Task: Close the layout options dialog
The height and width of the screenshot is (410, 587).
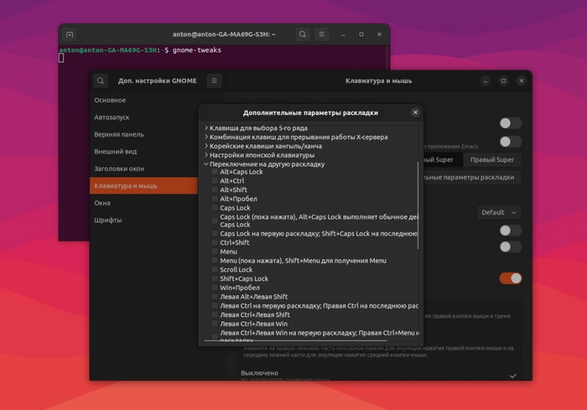Action: pyautogui.click(x=415, y=112)
